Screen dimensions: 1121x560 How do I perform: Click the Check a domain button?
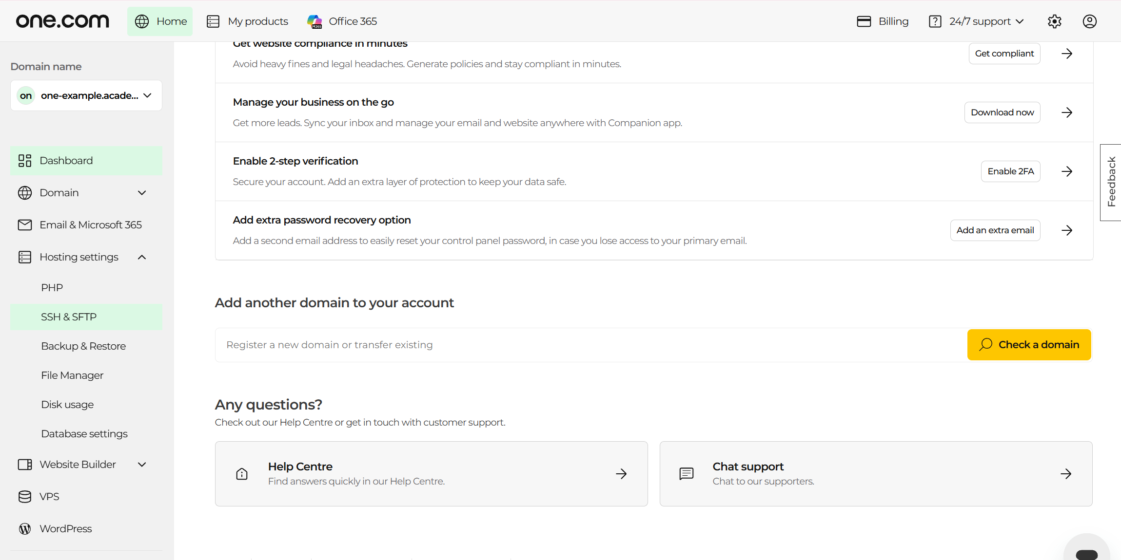(1029, 345)
